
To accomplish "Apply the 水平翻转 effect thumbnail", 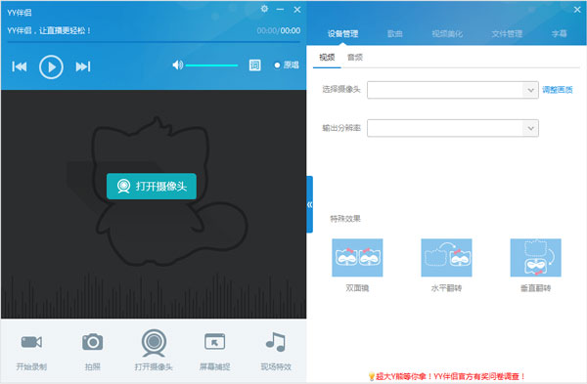I will pyautogui.click(x=446, y=258).
